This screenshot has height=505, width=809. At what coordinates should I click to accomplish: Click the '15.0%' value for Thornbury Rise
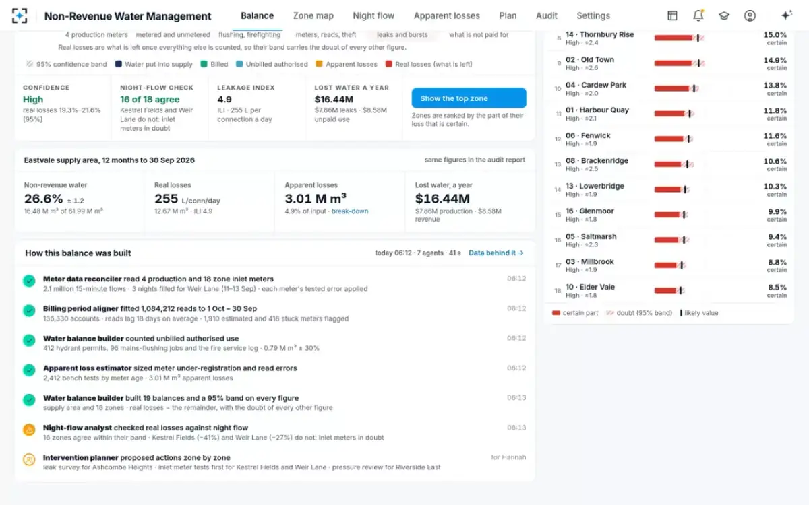(x=775, y=34)
